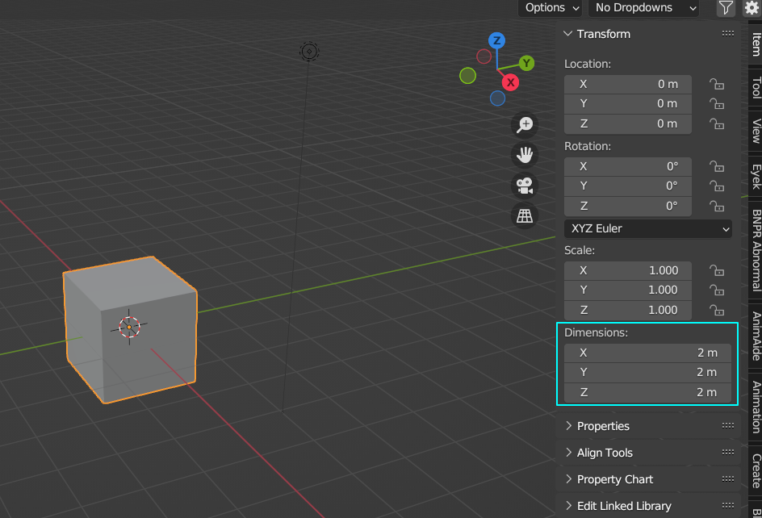Click the Rotation Z value field
The height and width of the screenshot is (518, 762).
pyautogui.click(x=628, y=206)
